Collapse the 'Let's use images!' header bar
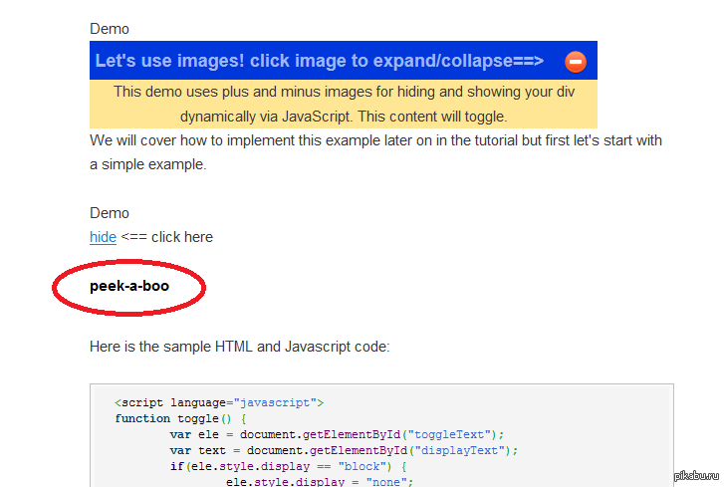724x487 pixels. click(x=319, y=61)
